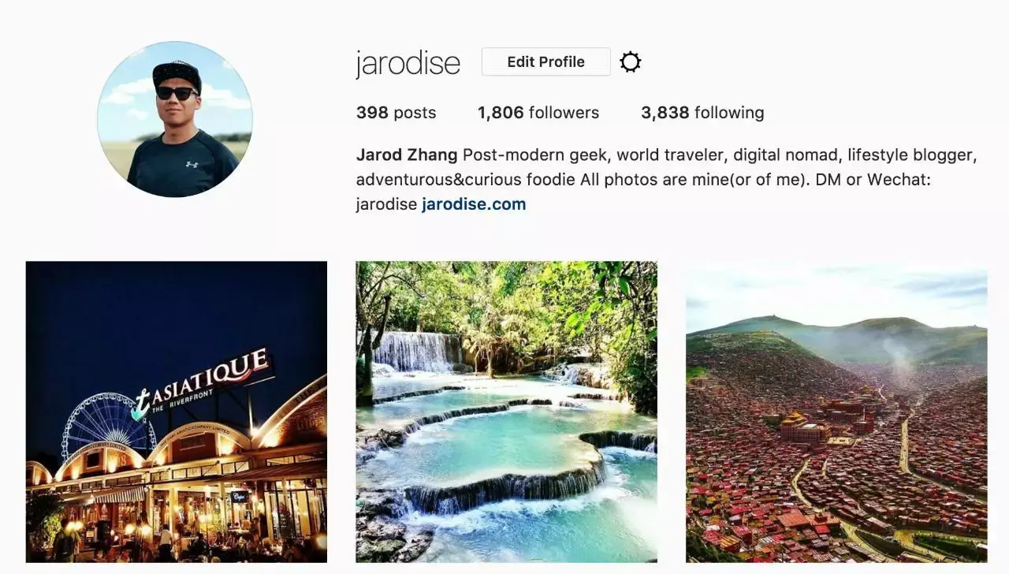Click the sunglasses in the profile photo

coord(176,93)
